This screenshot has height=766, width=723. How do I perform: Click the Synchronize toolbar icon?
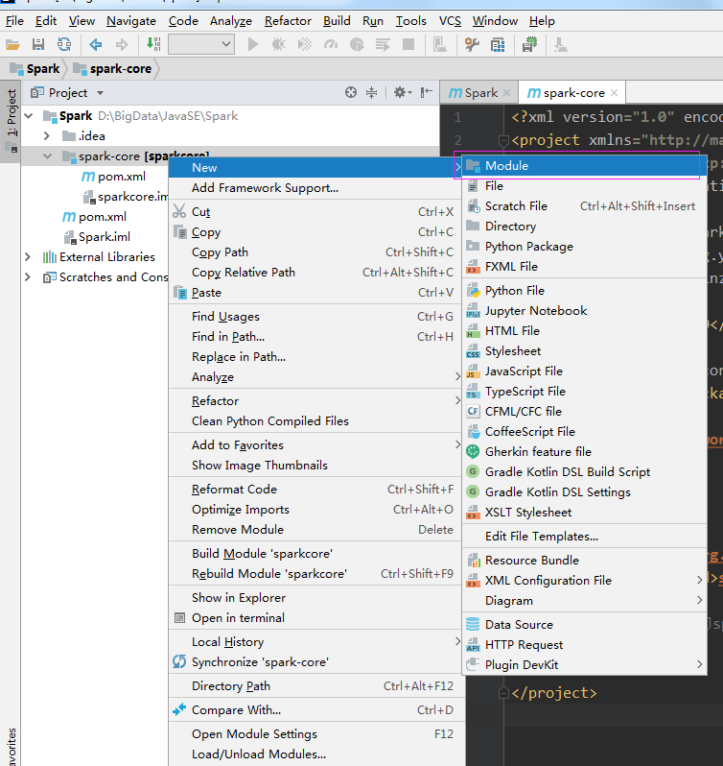point(64,44)
